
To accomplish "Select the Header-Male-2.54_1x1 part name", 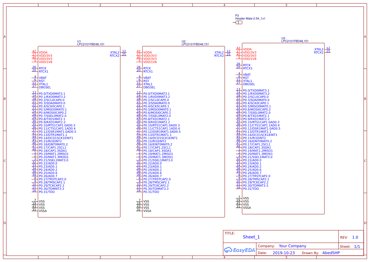I will (250, 19).
